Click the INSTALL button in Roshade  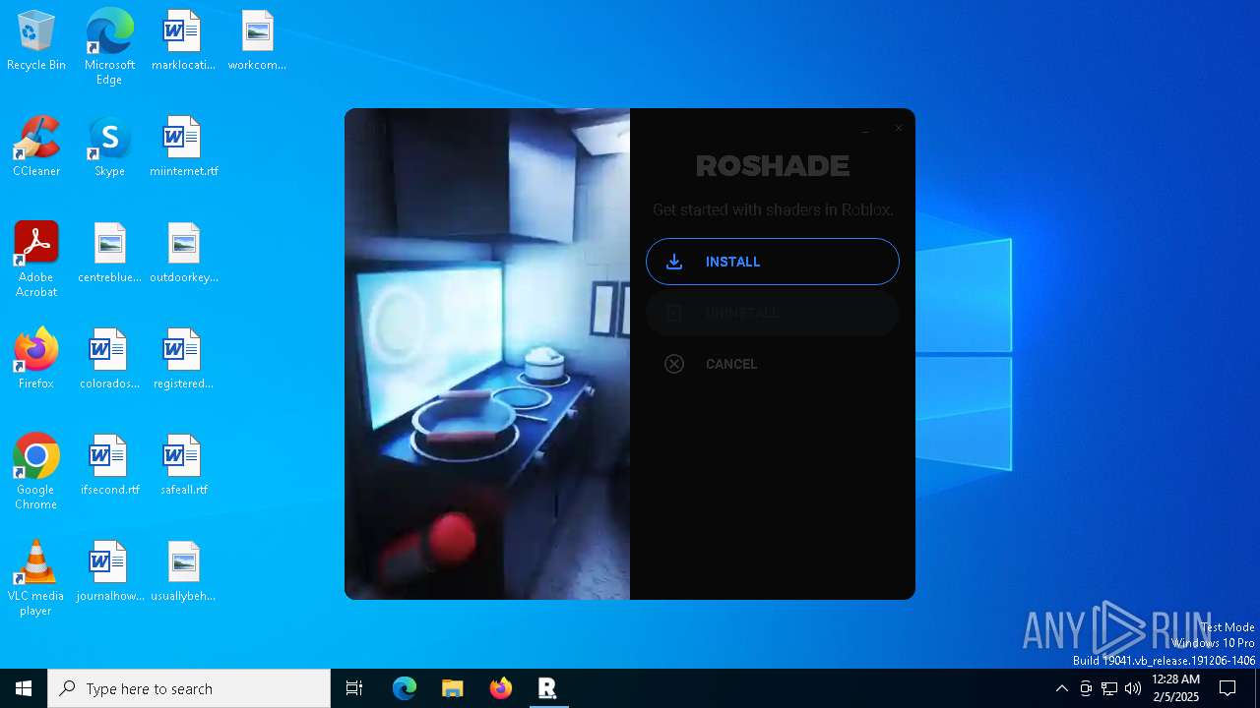773,262
